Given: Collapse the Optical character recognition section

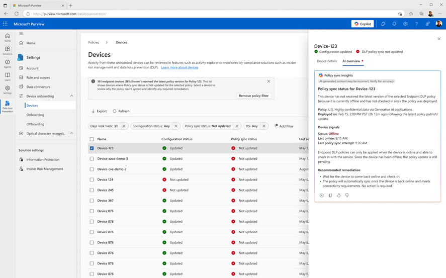Looking at the screenshot, I should coord(72,133).
